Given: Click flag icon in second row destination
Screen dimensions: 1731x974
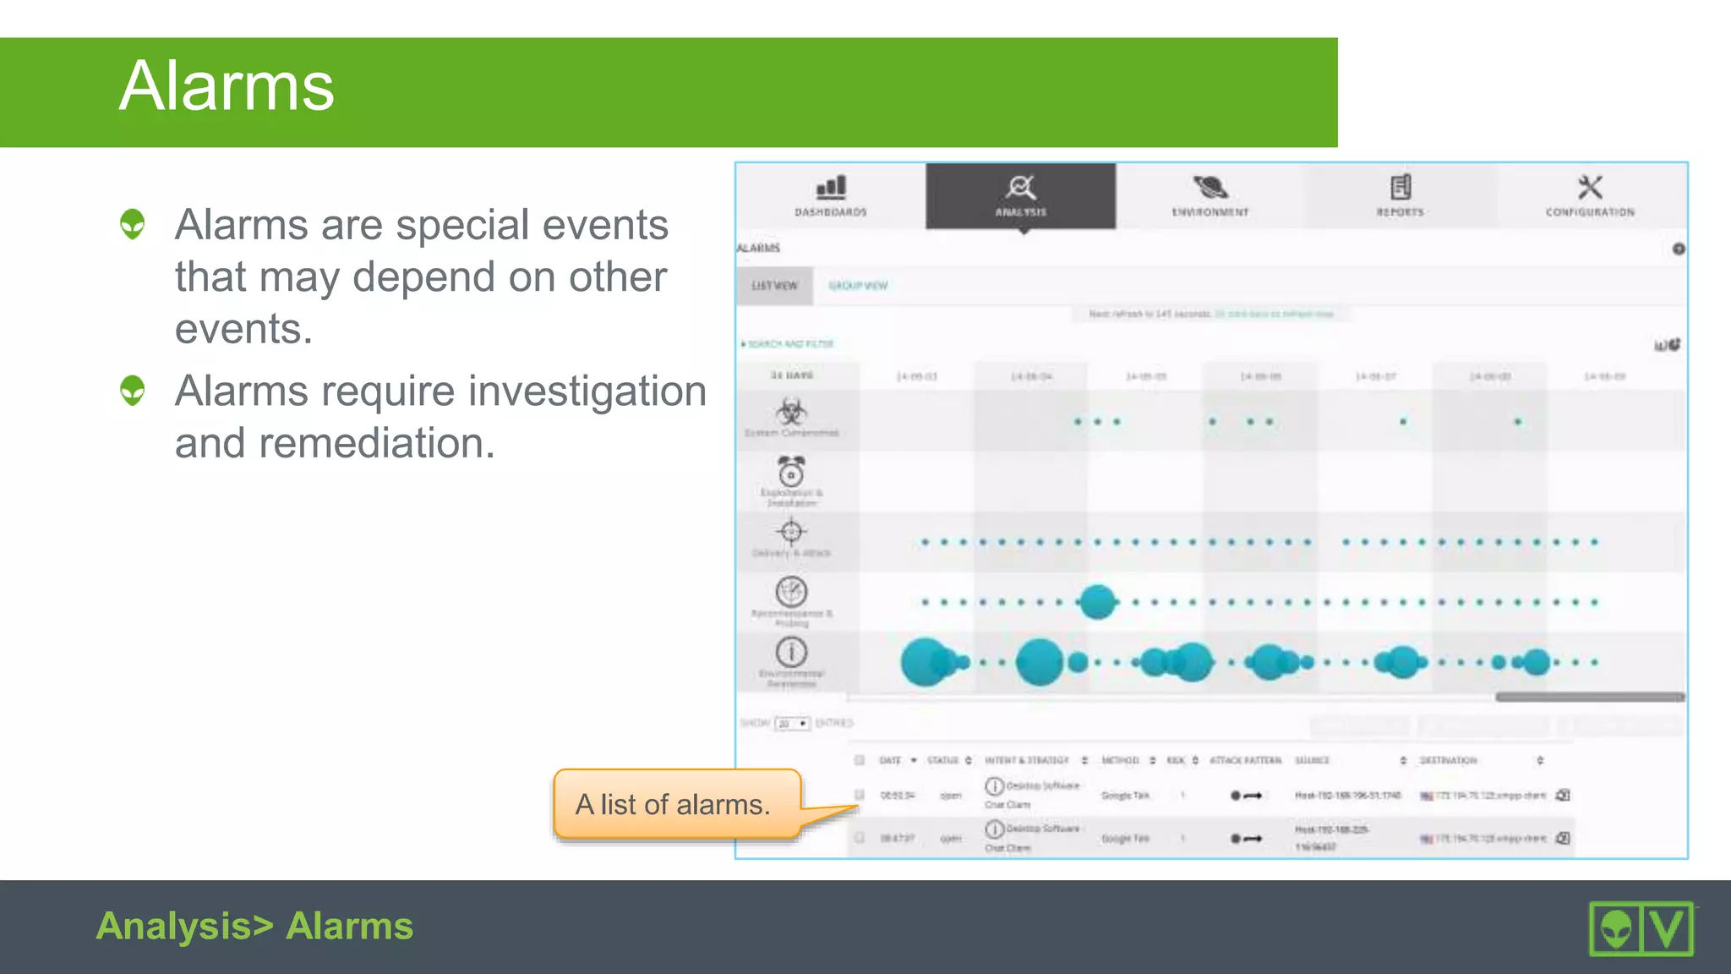Looking at the screenshot, I should pyautogui.click(x=1427, y=839).
